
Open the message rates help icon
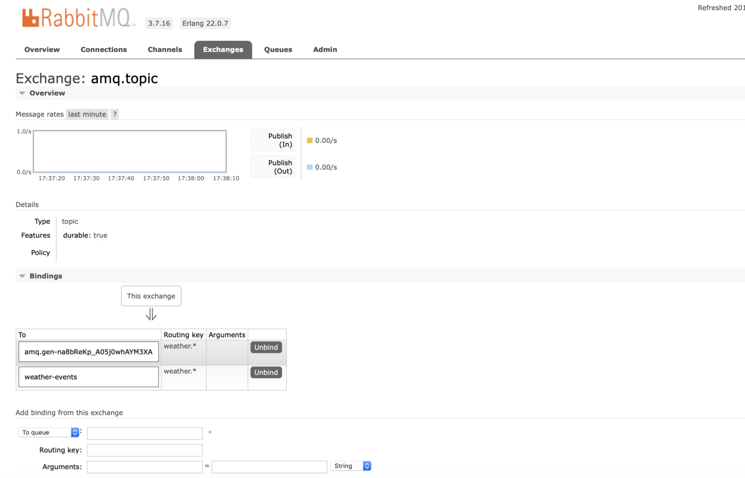[115, 114]
